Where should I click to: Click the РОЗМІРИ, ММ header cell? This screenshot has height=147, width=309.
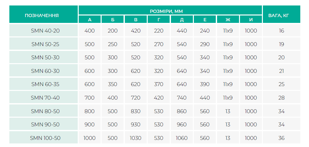pos(170,11)
